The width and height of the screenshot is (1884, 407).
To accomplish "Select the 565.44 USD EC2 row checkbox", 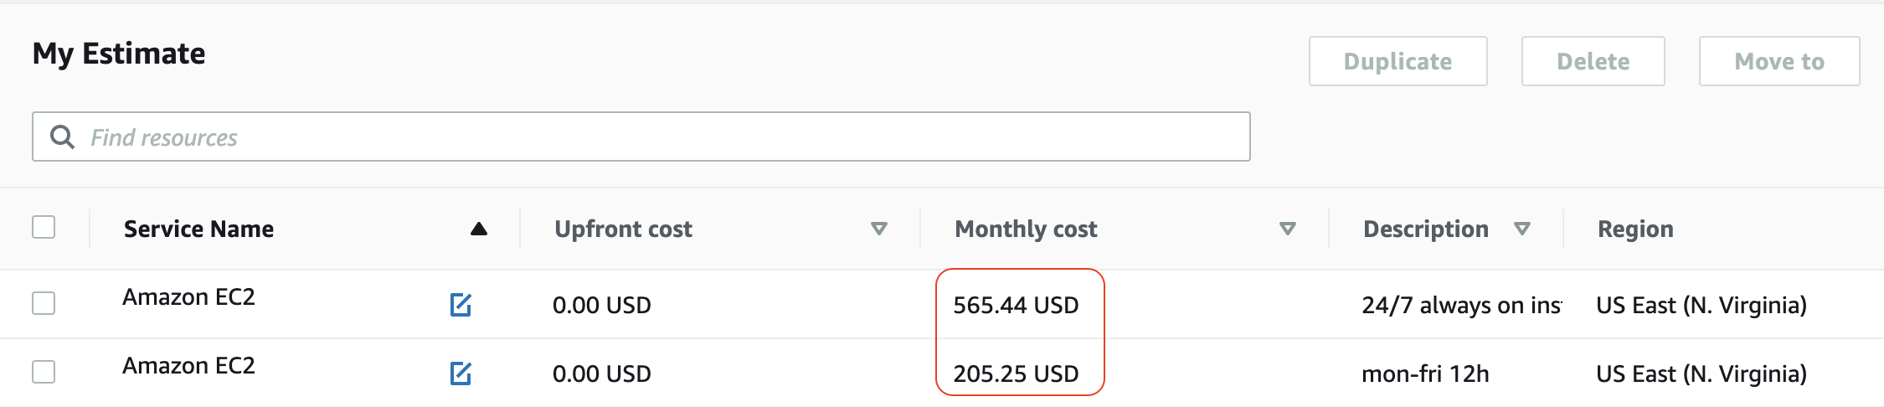I will point(44,303).
